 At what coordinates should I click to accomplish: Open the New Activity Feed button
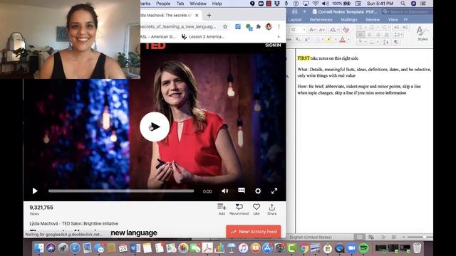254,232
